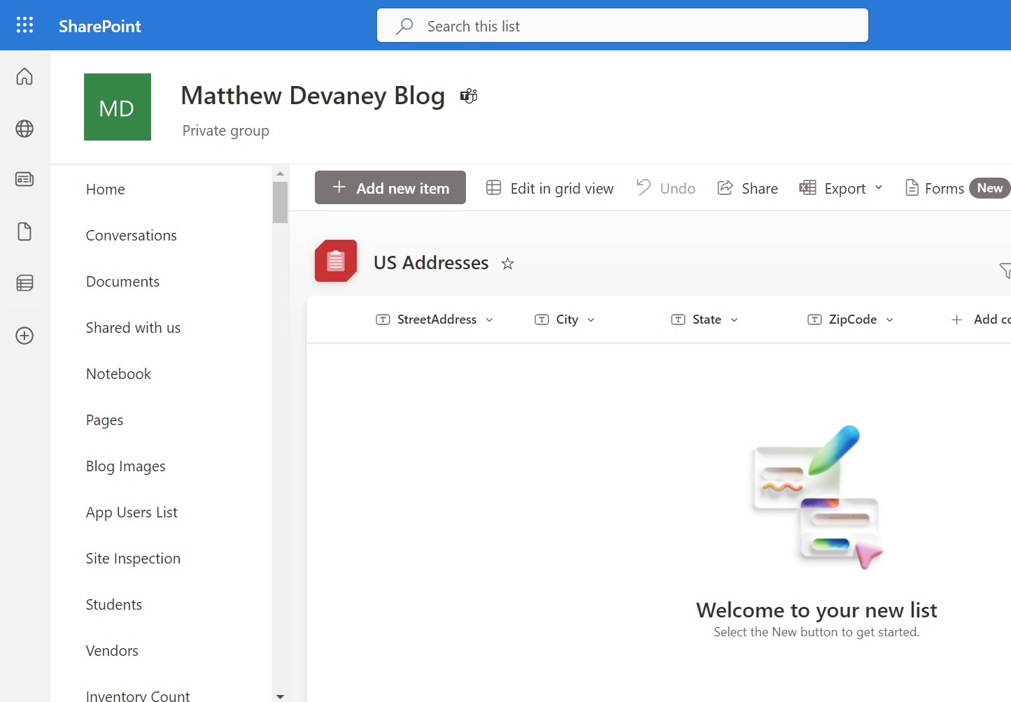Favorite the US Addresses list with star
1011x702 pixels.
pos(508,264)
